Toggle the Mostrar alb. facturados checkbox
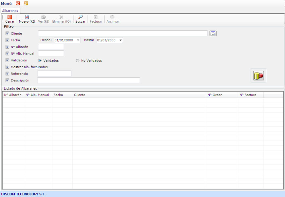 click(x=8, y=67)
